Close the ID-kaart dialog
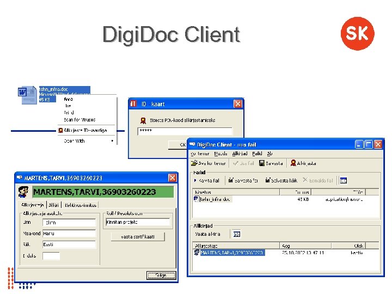This screenshot has height=294, width=392. point(238,103)
